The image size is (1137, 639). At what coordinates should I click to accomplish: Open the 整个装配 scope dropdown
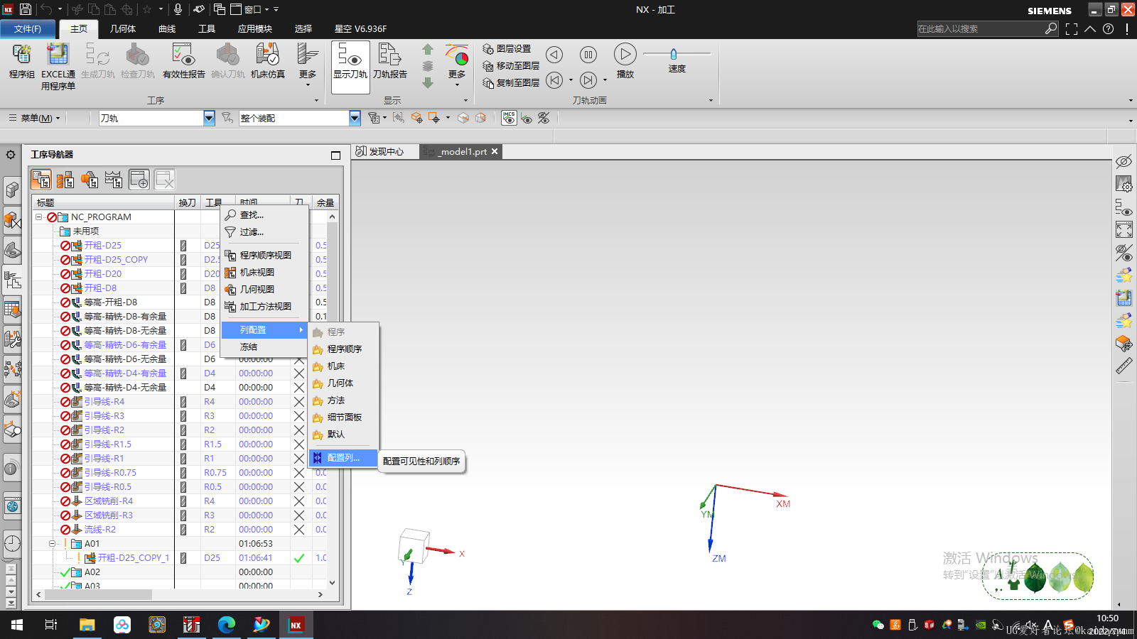(x=355, y=119)
